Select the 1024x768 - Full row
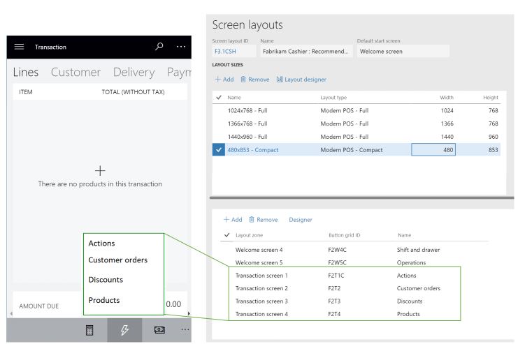This screenshot has width=518, height=344. coord(356,110)
